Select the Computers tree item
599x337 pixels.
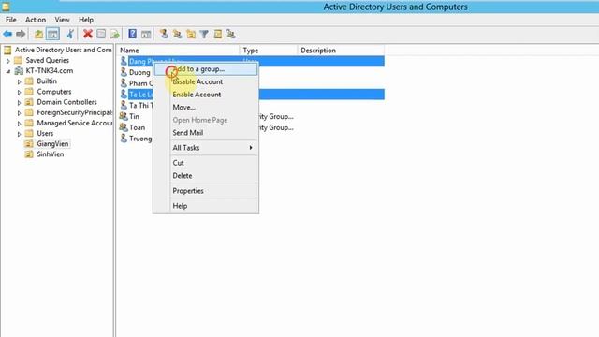pyautogui.click(x=54, y=92)
